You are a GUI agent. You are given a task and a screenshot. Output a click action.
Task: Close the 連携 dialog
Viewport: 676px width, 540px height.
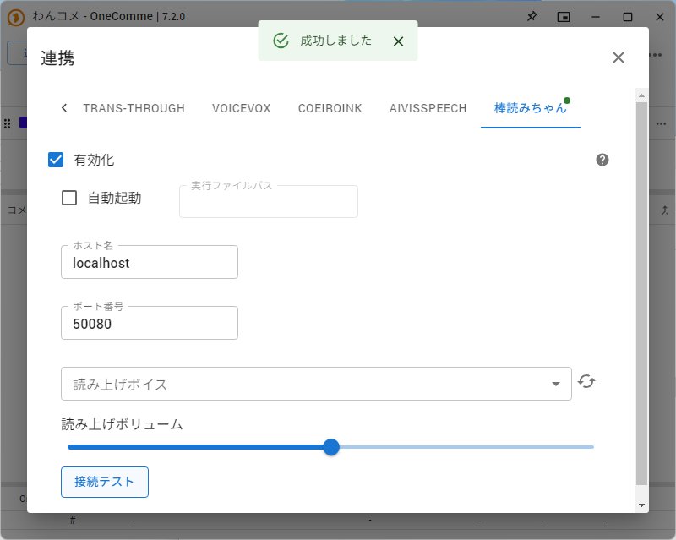click(619, 57)
